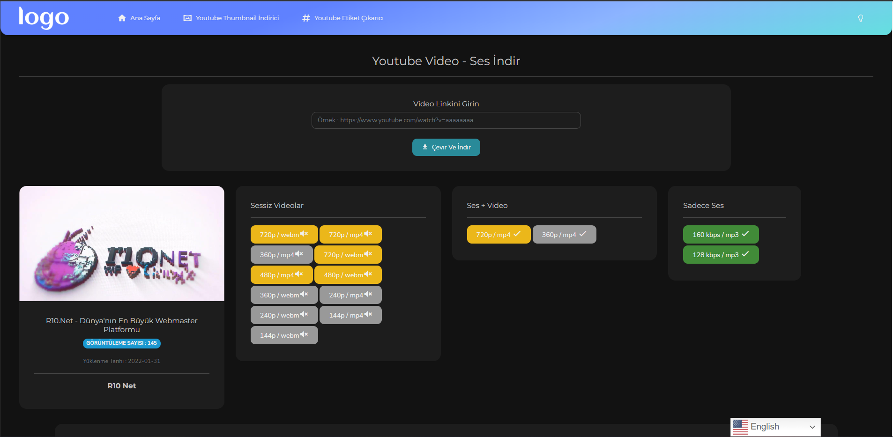The width and height of the screenshot is (893, 437).
Task: Click the home icon beside Ana Sayfa
Action: (x=122, y=18)
